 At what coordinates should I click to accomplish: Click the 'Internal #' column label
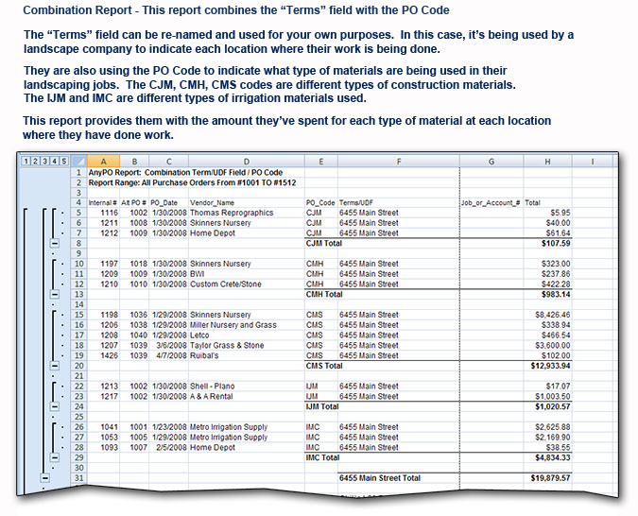[103, 202]
